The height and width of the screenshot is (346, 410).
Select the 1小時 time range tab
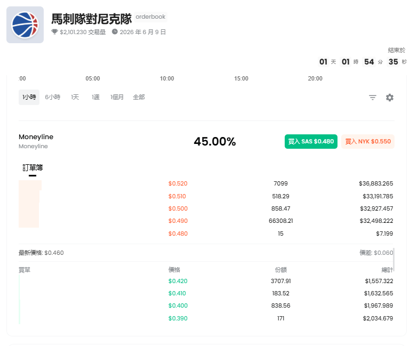click(29, 97)
